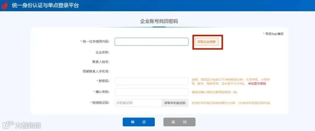Image resolution: width=315 pixels, height=131 pixels.
Task: Select the 企业账号找回密码 tab heading
Action: coord(159,21)
